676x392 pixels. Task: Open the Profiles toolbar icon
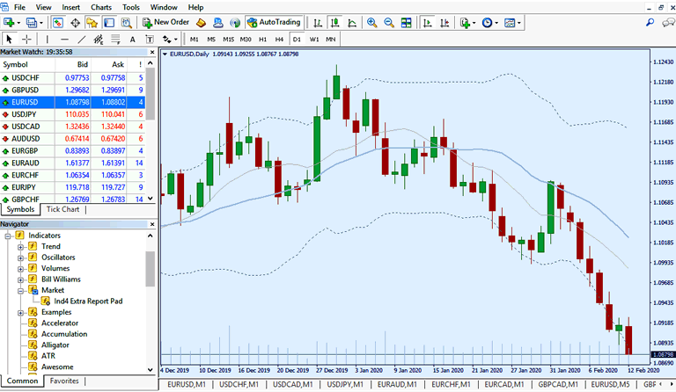click(32, 22)
